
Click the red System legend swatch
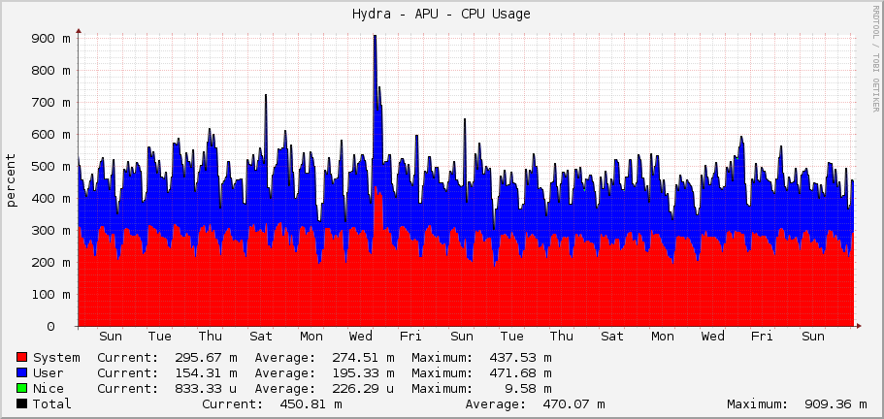[x=22, y=358]
